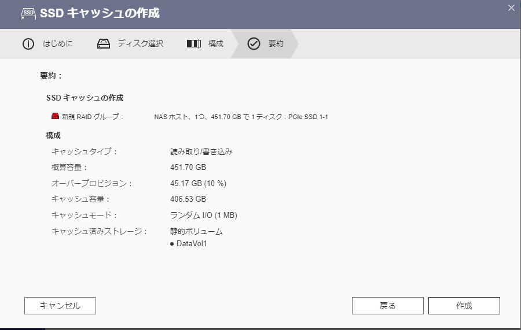Click the ランダム I/O (1 MB) cache mode value
Viewport: 521px width, 330px height.
click(203, 215)
